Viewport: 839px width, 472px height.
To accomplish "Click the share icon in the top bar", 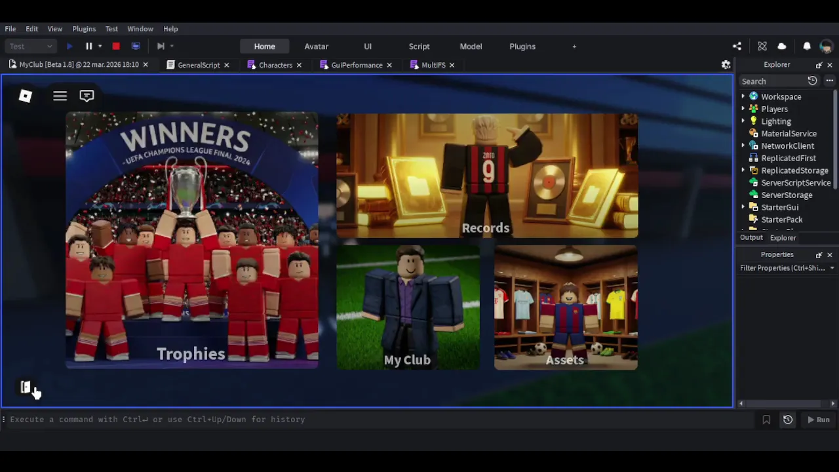I will (x=737, y=47).
